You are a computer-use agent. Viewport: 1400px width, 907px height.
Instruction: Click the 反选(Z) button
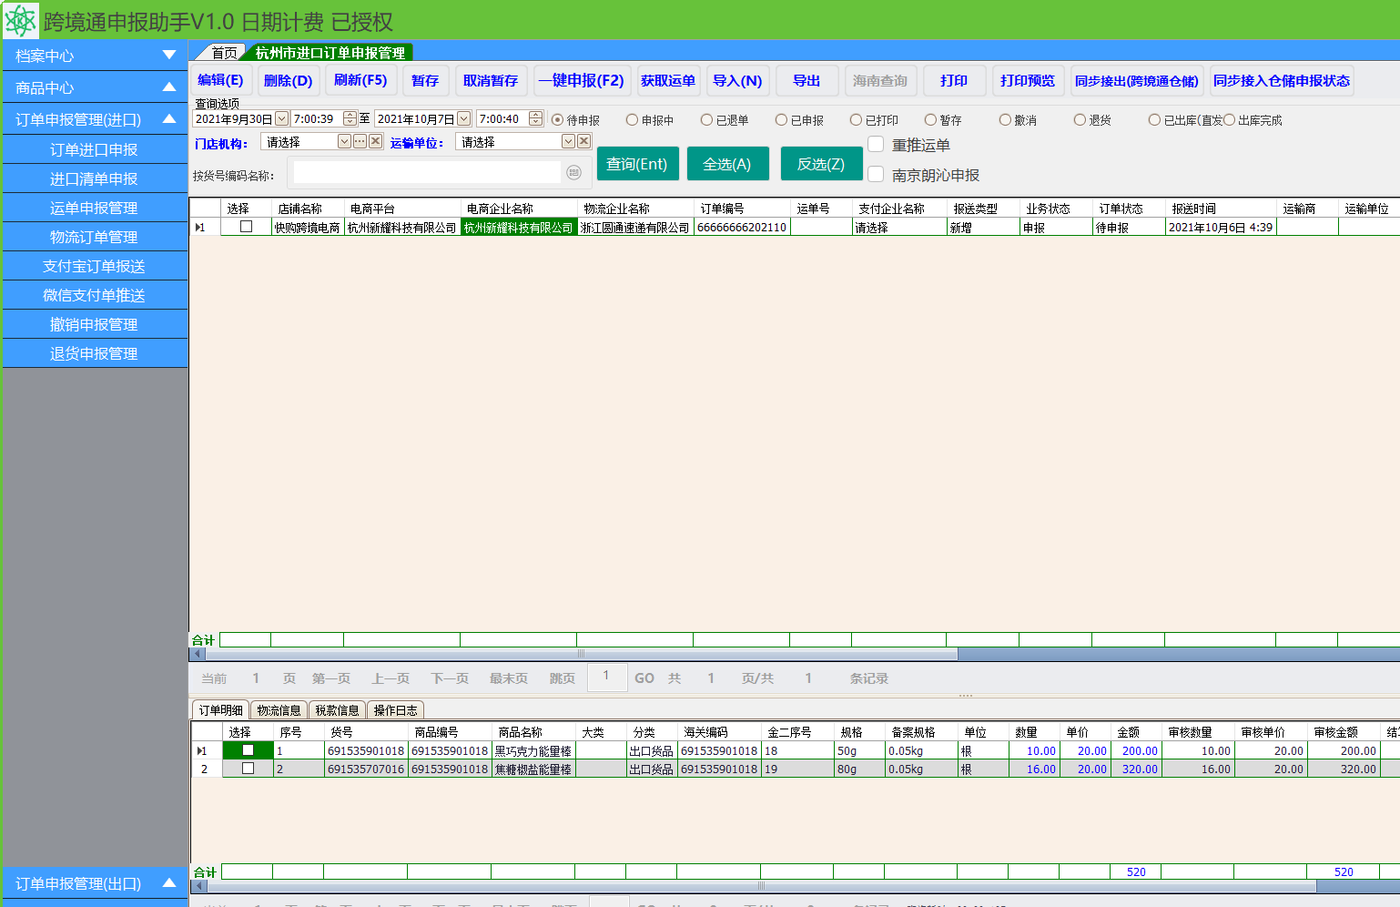[821, 164]
